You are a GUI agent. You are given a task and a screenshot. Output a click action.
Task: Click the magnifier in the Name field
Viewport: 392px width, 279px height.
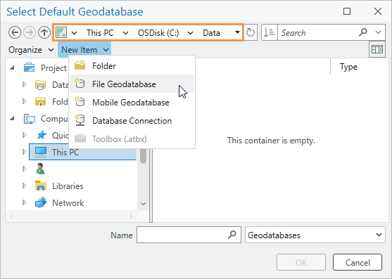[232, 234]
